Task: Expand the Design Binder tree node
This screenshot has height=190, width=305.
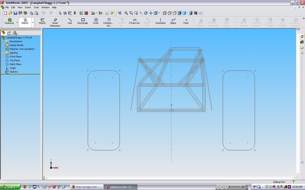Action: [x=3, y=45]
